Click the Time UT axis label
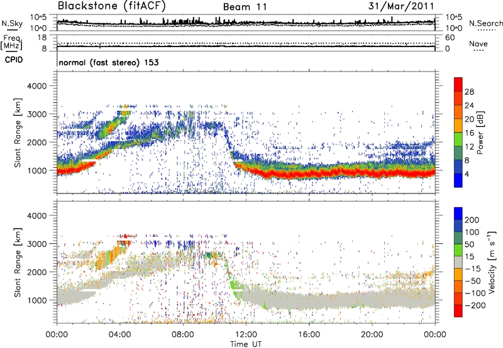Image resolution: width=503 pixels, height=348 pixels. (x=246, y=344)
